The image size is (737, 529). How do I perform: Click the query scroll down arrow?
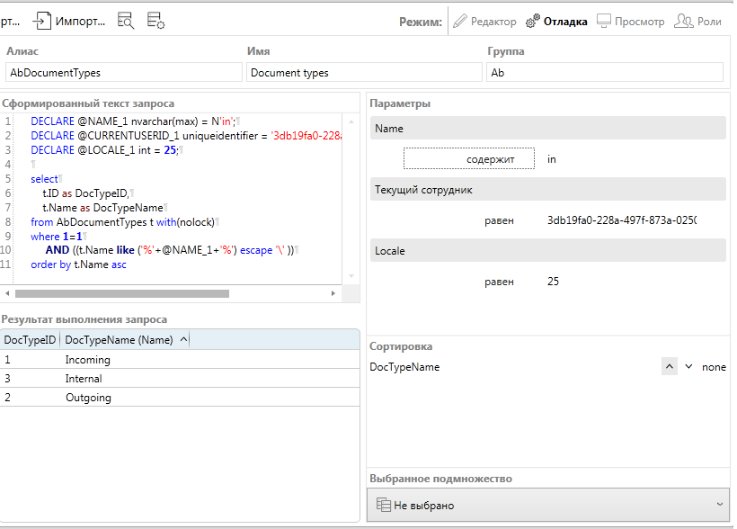click(351, 276)
